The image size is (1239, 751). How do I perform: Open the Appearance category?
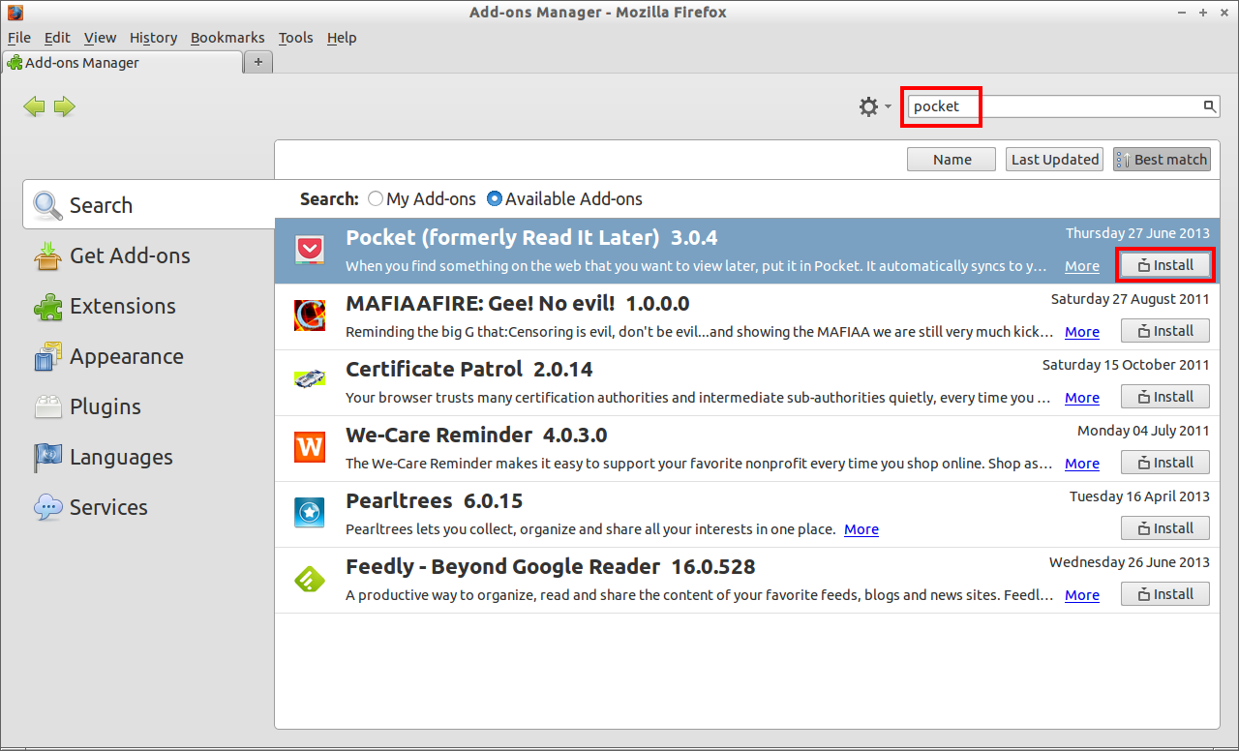[x=149, y=356]
